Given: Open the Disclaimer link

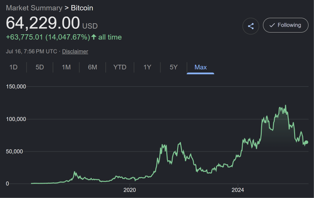Looking at the screenshot, I should [x=75, y=51].
